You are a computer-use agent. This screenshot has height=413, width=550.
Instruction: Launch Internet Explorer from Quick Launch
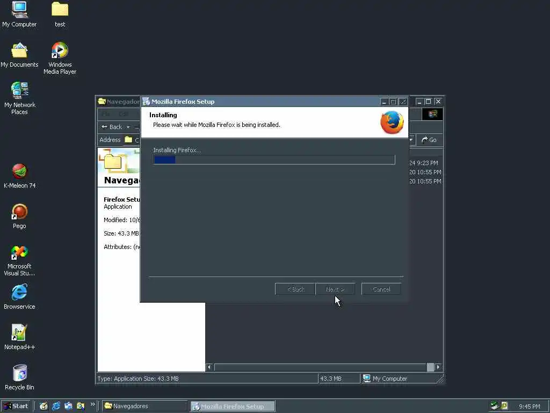click(x=56, y=406)
